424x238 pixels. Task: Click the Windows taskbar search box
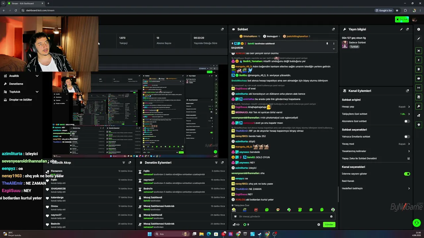171,234
